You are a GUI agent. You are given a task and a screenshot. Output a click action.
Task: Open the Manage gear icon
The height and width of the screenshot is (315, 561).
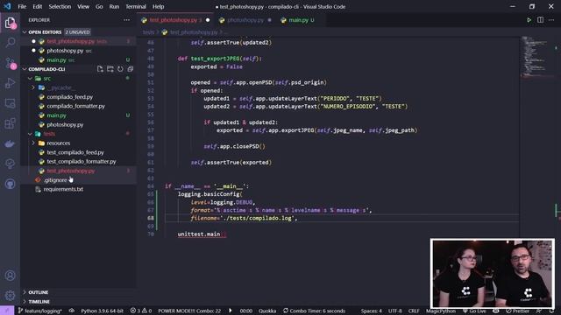(x=10, y=295)
